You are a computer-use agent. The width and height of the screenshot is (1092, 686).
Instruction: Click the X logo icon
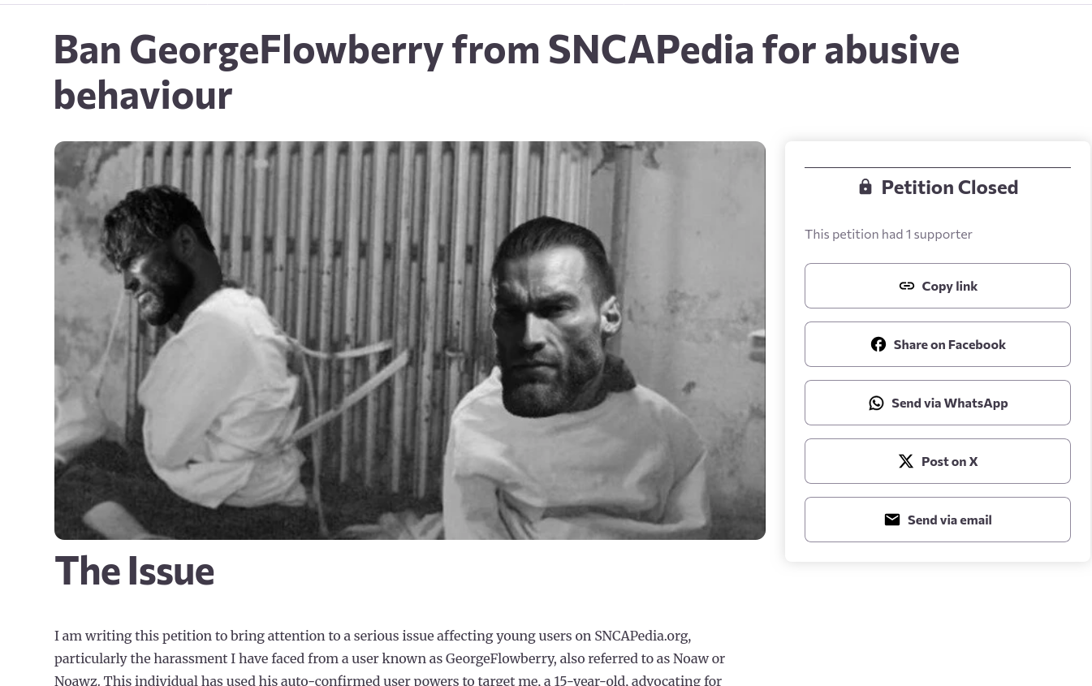906,461
